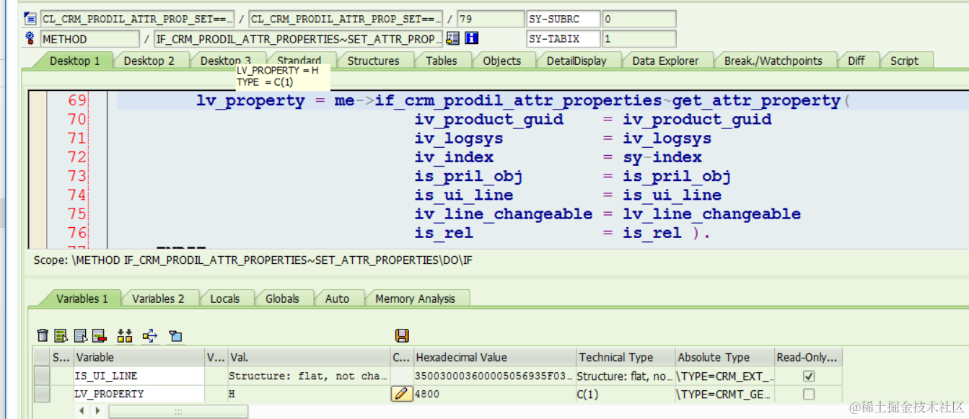Click the save floppy disk icon
Viewport: 969px width, 419px height.
[x=402, y=335]
